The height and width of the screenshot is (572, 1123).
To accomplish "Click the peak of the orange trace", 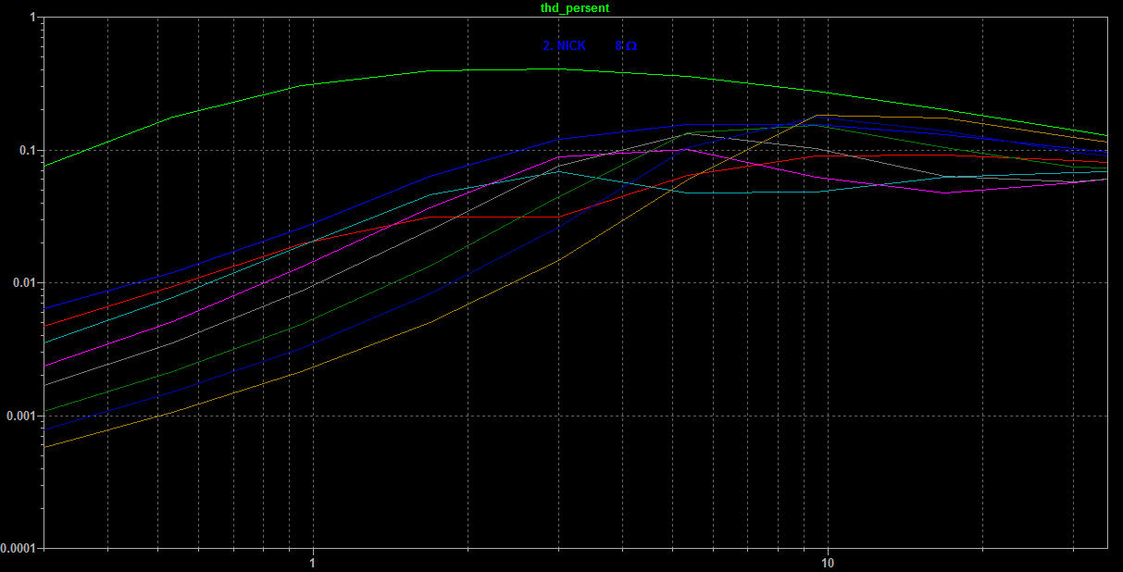I will (x=818, y=116).
